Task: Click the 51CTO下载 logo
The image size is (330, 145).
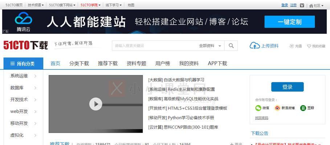Action: [26, 45]
